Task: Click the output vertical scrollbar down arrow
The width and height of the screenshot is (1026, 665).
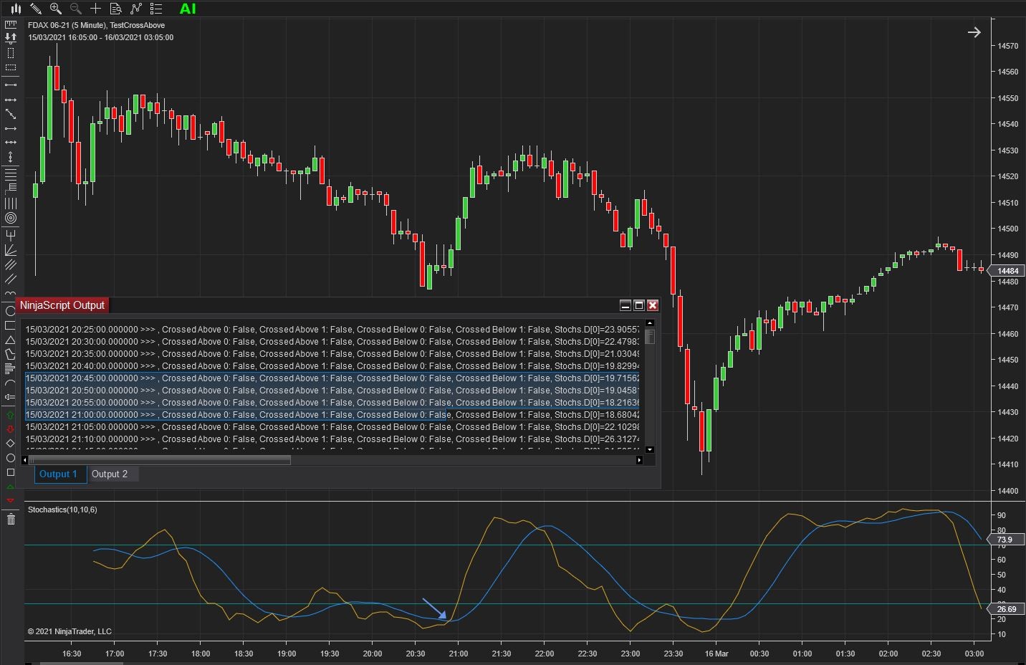Action: 650,450
